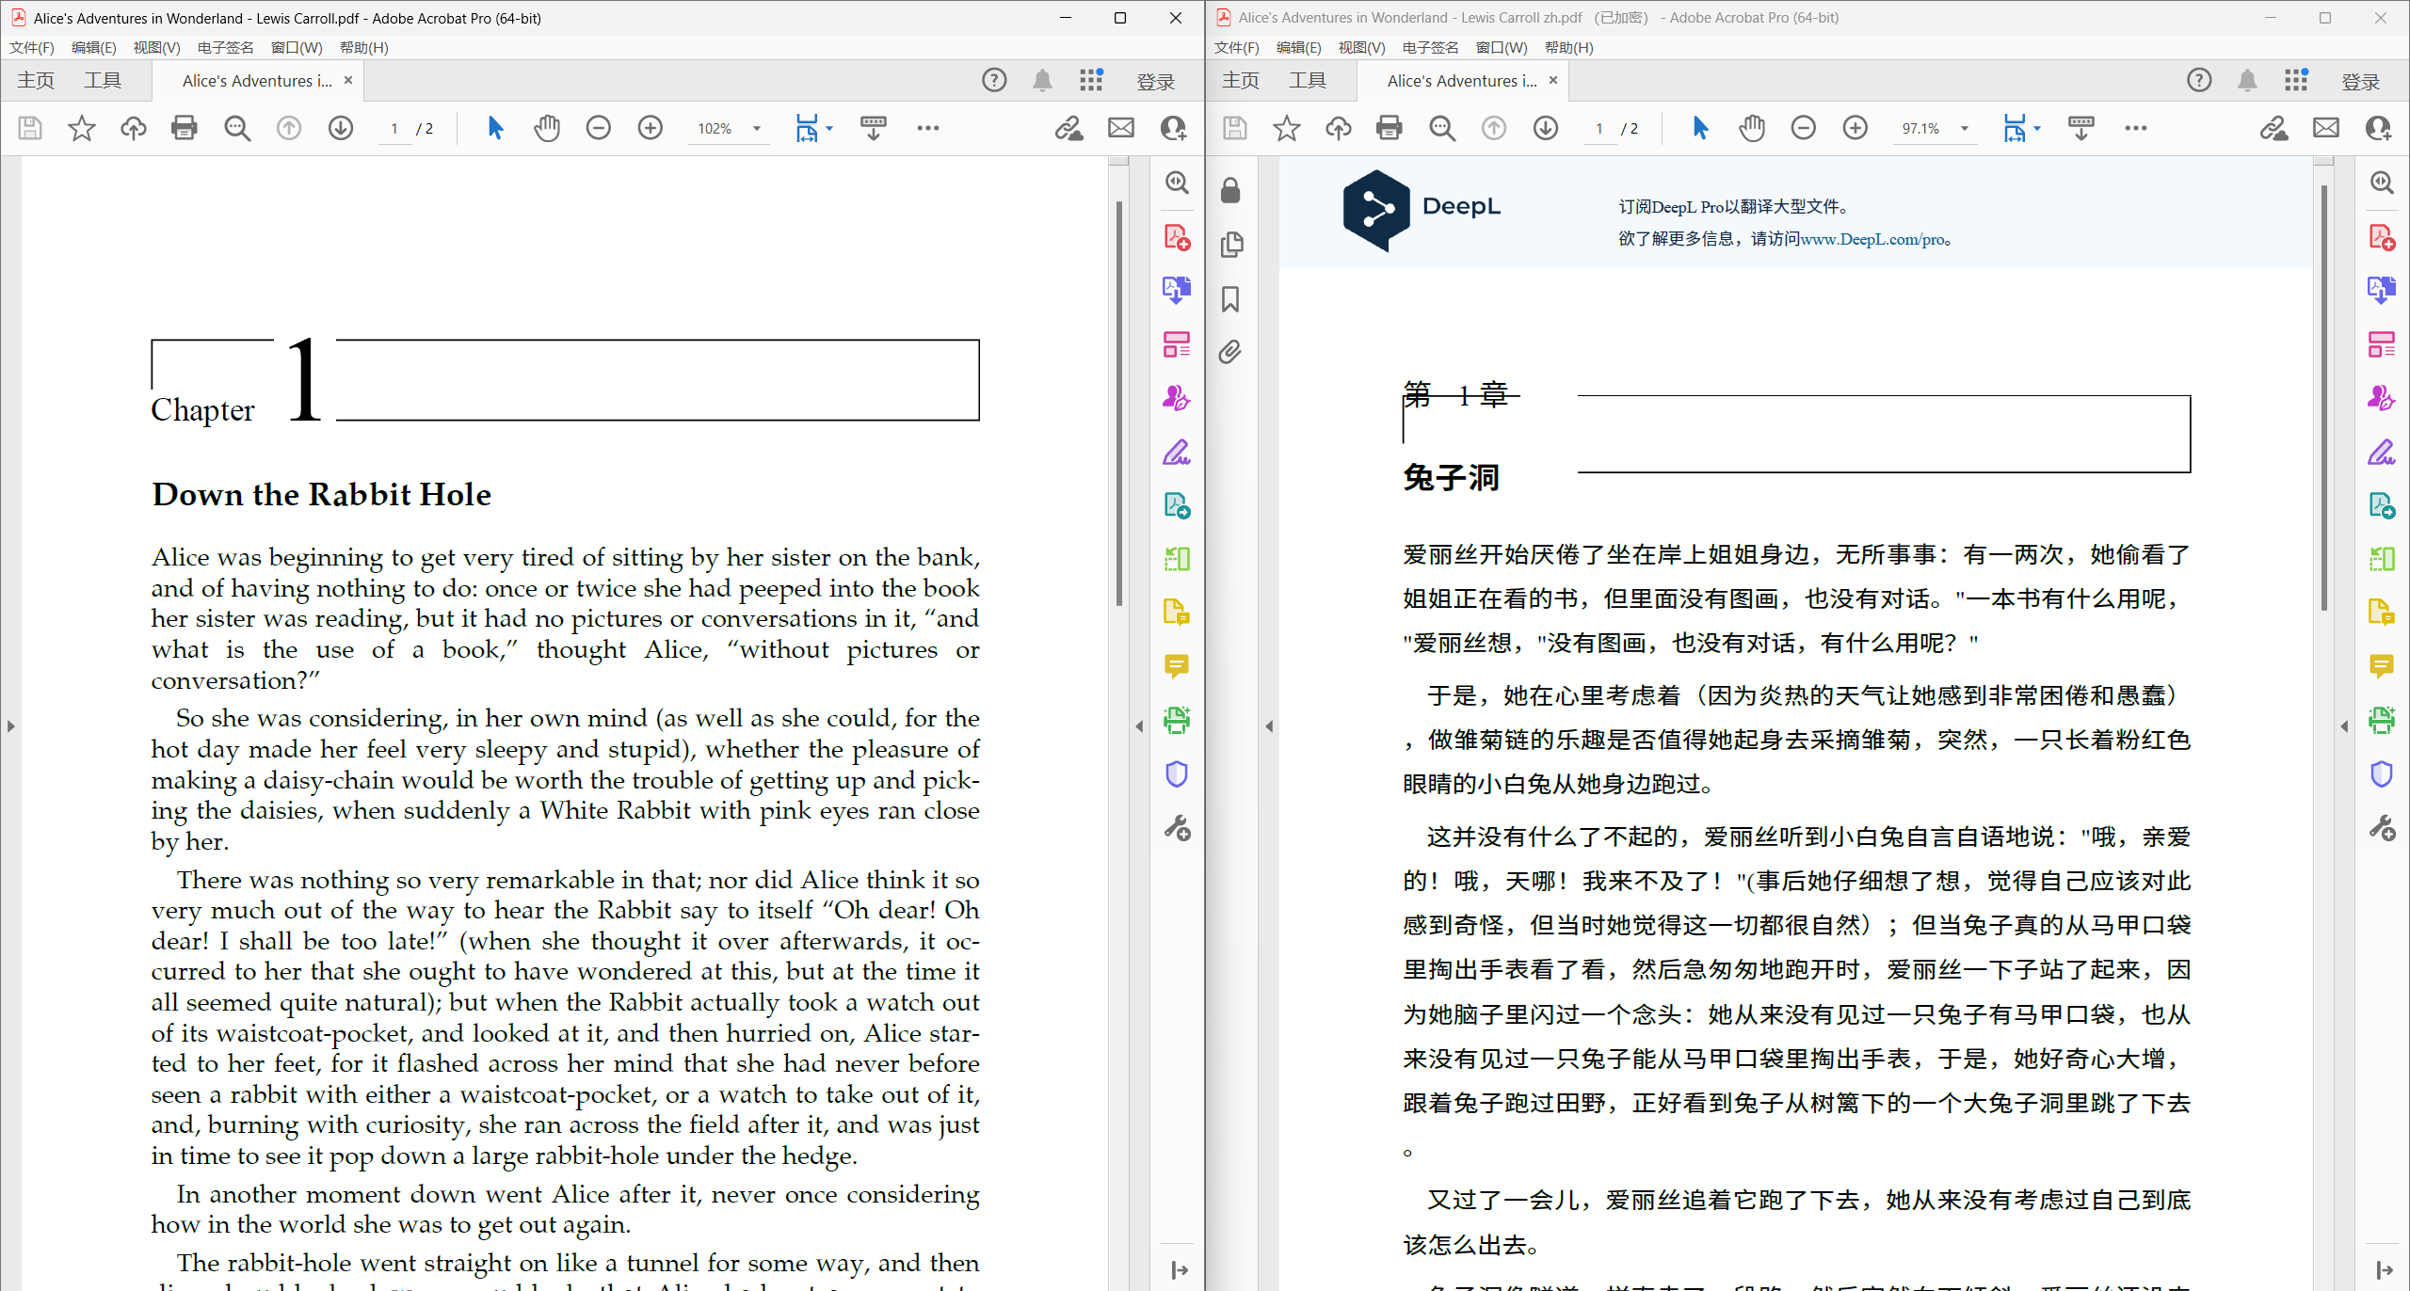Open More Tools wrench in right window sidebar

[2382, 828]
